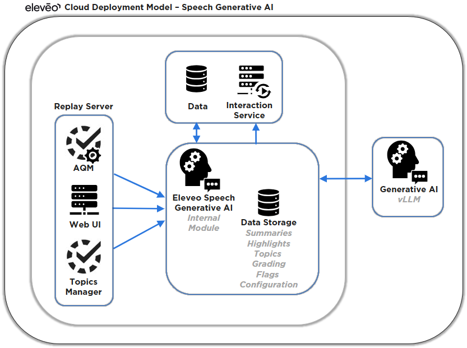
Task: Select the Replay Server heading
Action: 84,106
